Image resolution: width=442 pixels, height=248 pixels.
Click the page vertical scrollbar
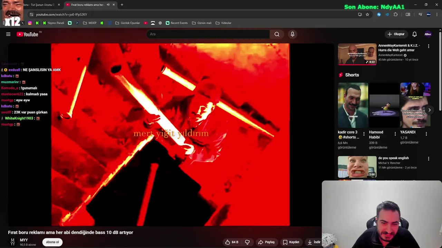tap(440, 71)
